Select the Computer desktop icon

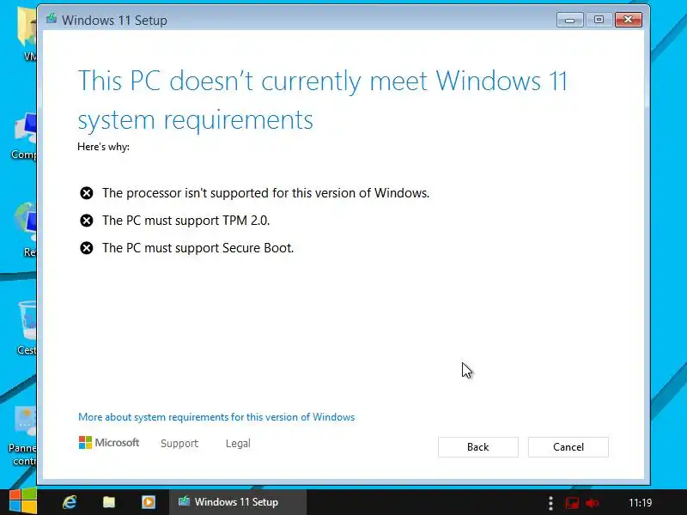pos(24,136)
